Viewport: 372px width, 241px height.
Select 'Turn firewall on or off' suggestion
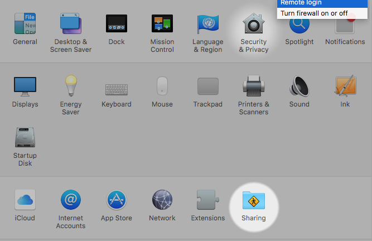coord(322,13)
